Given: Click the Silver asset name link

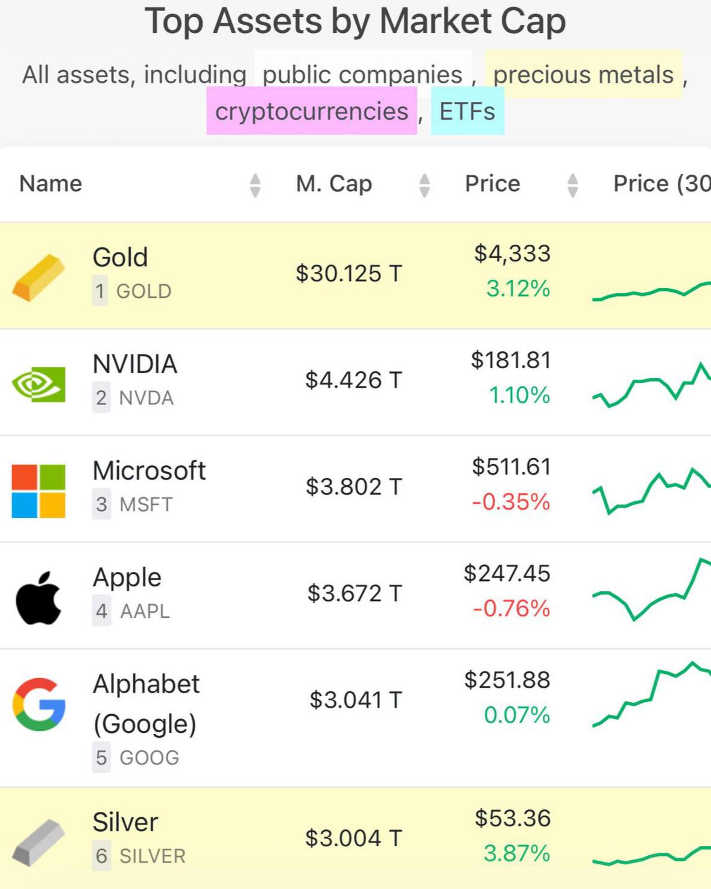Looking at the screenshot, I should 125,822.
